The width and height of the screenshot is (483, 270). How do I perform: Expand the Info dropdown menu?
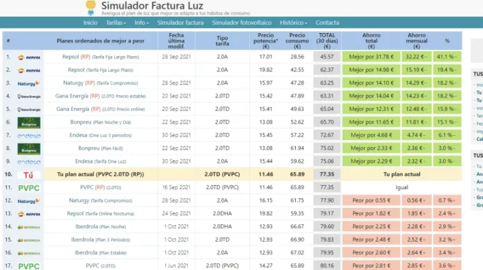point(141,23)
